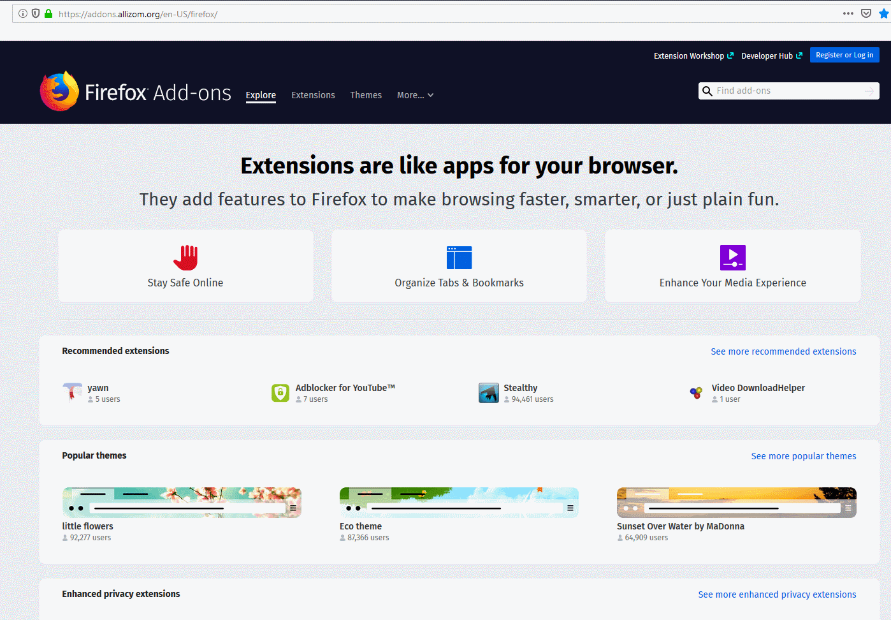Switch to the Explore tab
This screenshot has width=891, height=620.
point(261,95)
